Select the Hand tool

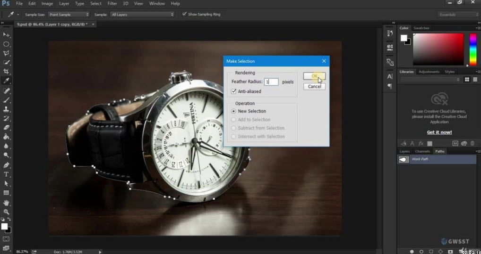6,203
